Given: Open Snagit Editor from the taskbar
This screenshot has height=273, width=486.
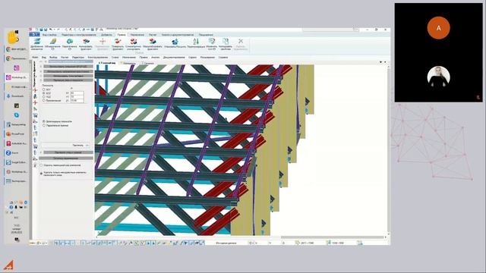Looking at the screenshot, I should pos(17,162).
